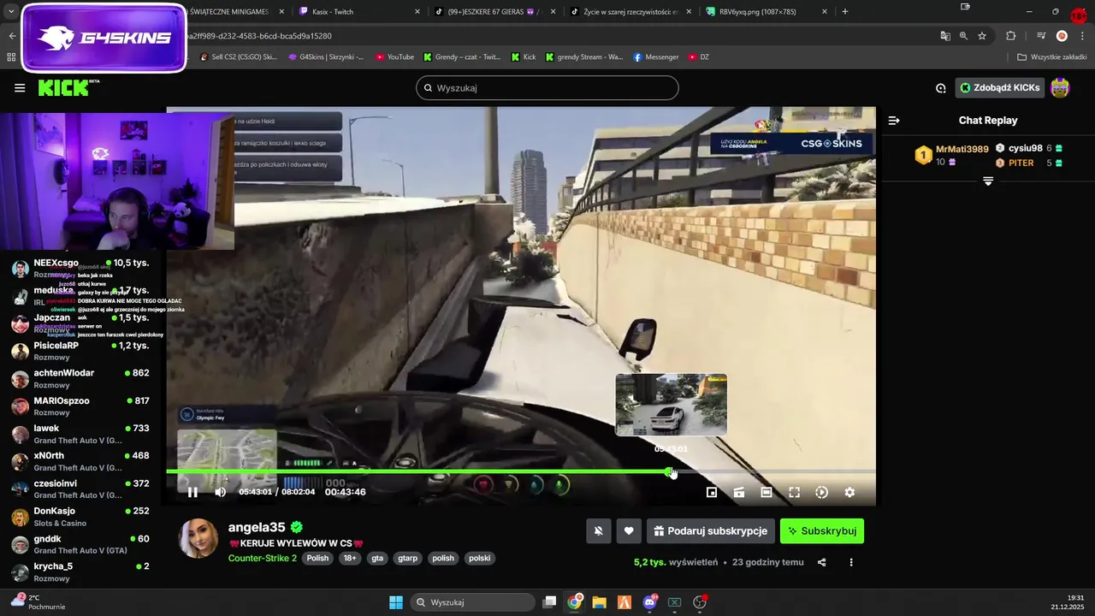Open YouTube bookmark
1095x616 pixels.
coord(394,57)
